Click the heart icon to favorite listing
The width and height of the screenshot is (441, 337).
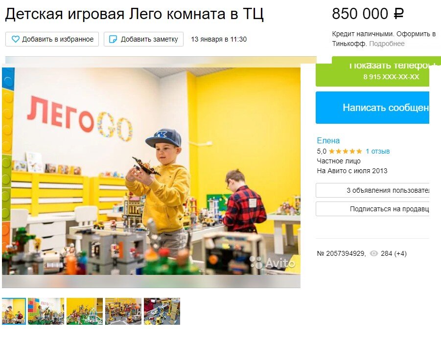(x=16, y=39)
